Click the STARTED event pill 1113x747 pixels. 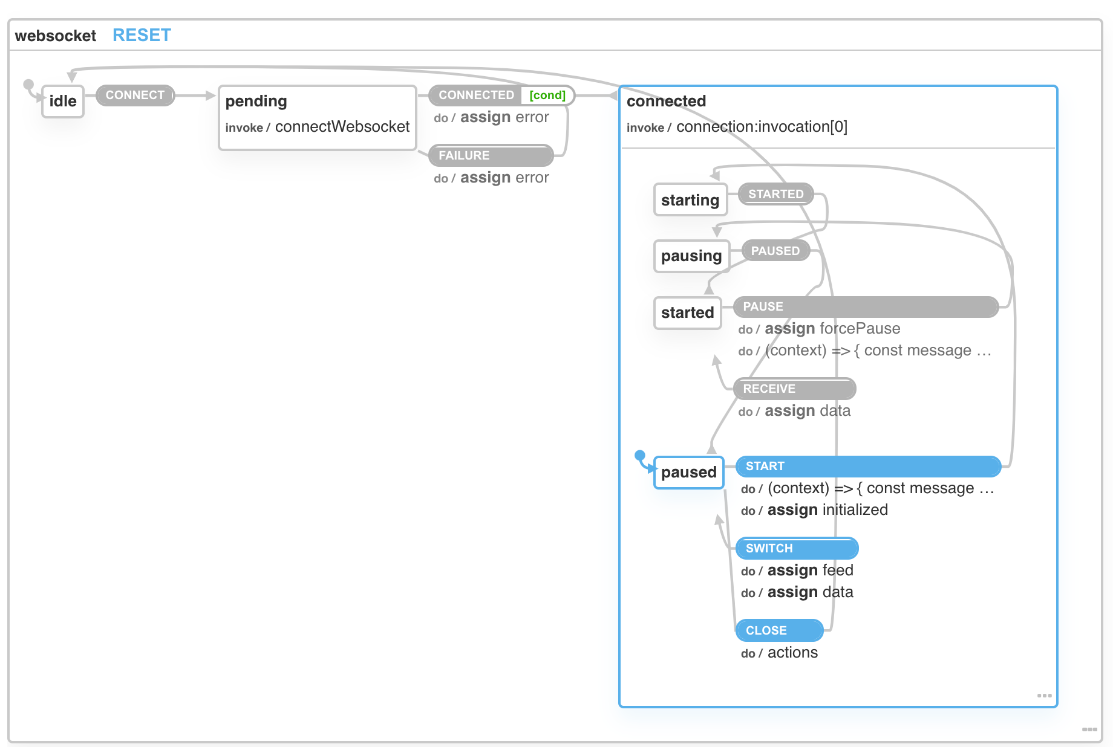pyautogui.click(x=775, y=194)
